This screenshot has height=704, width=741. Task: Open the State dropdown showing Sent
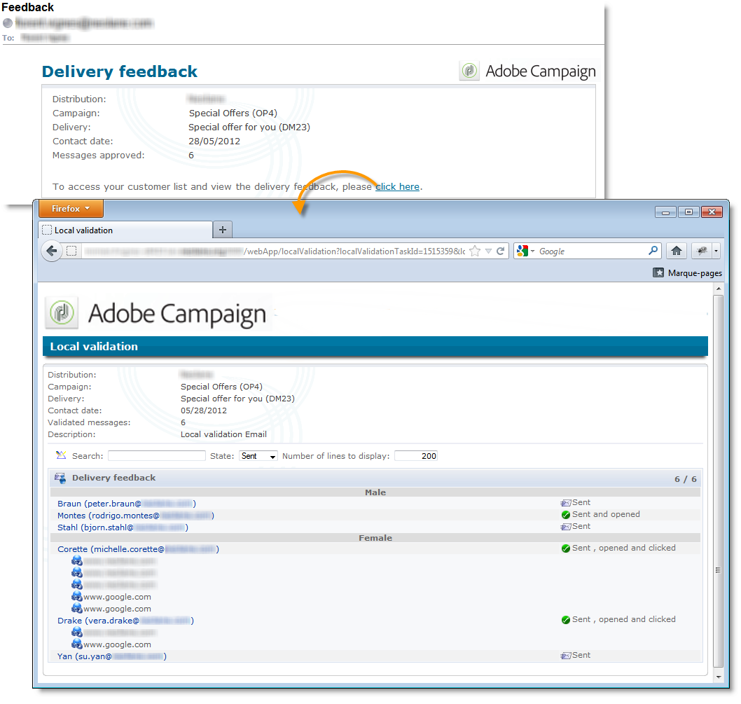point(258,456)
